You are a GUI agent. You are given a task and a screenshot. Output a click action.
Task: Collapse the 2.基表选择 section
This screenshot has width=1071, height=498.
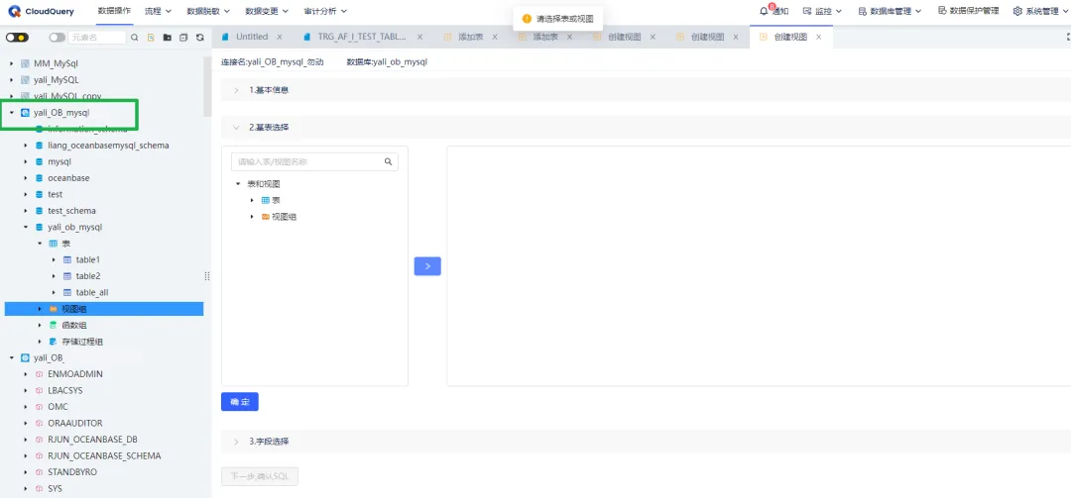click(236, 127)
